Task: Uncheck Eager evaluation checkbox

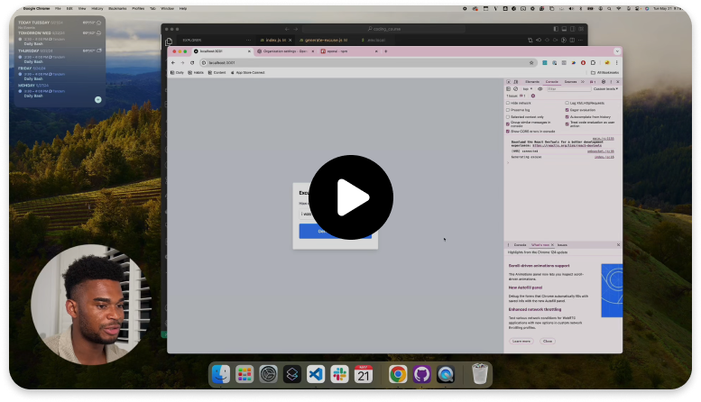Action: coord(567,110)
